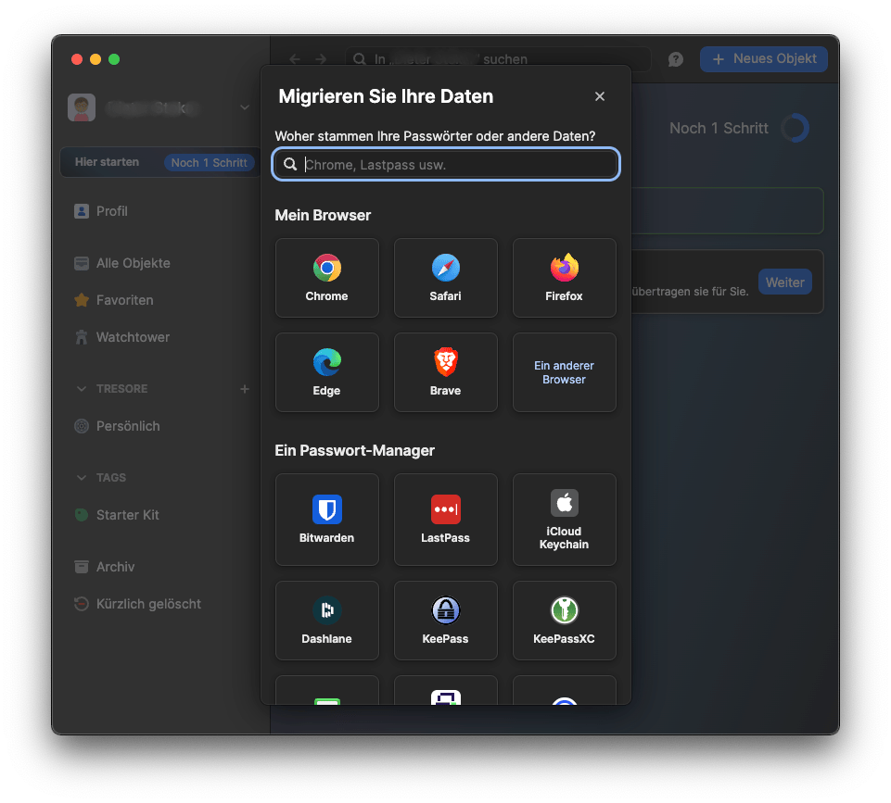Choose Safari as import source
The width and height of the screenshot is (891, 803).
point(445,278)
